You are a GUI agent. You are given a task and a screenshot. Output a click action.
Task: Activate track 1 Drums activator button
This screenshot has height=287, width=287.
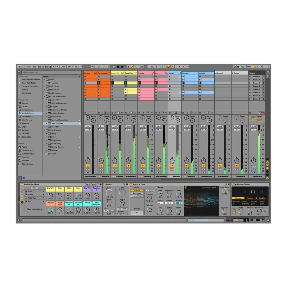pyautogui.click(x=88, y=166)
